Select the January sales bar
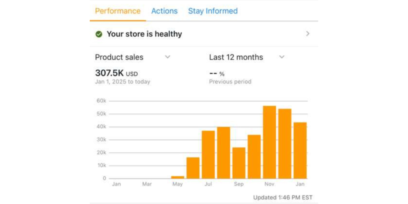Viewport: 408px width, 204px height. coord(300,151)
